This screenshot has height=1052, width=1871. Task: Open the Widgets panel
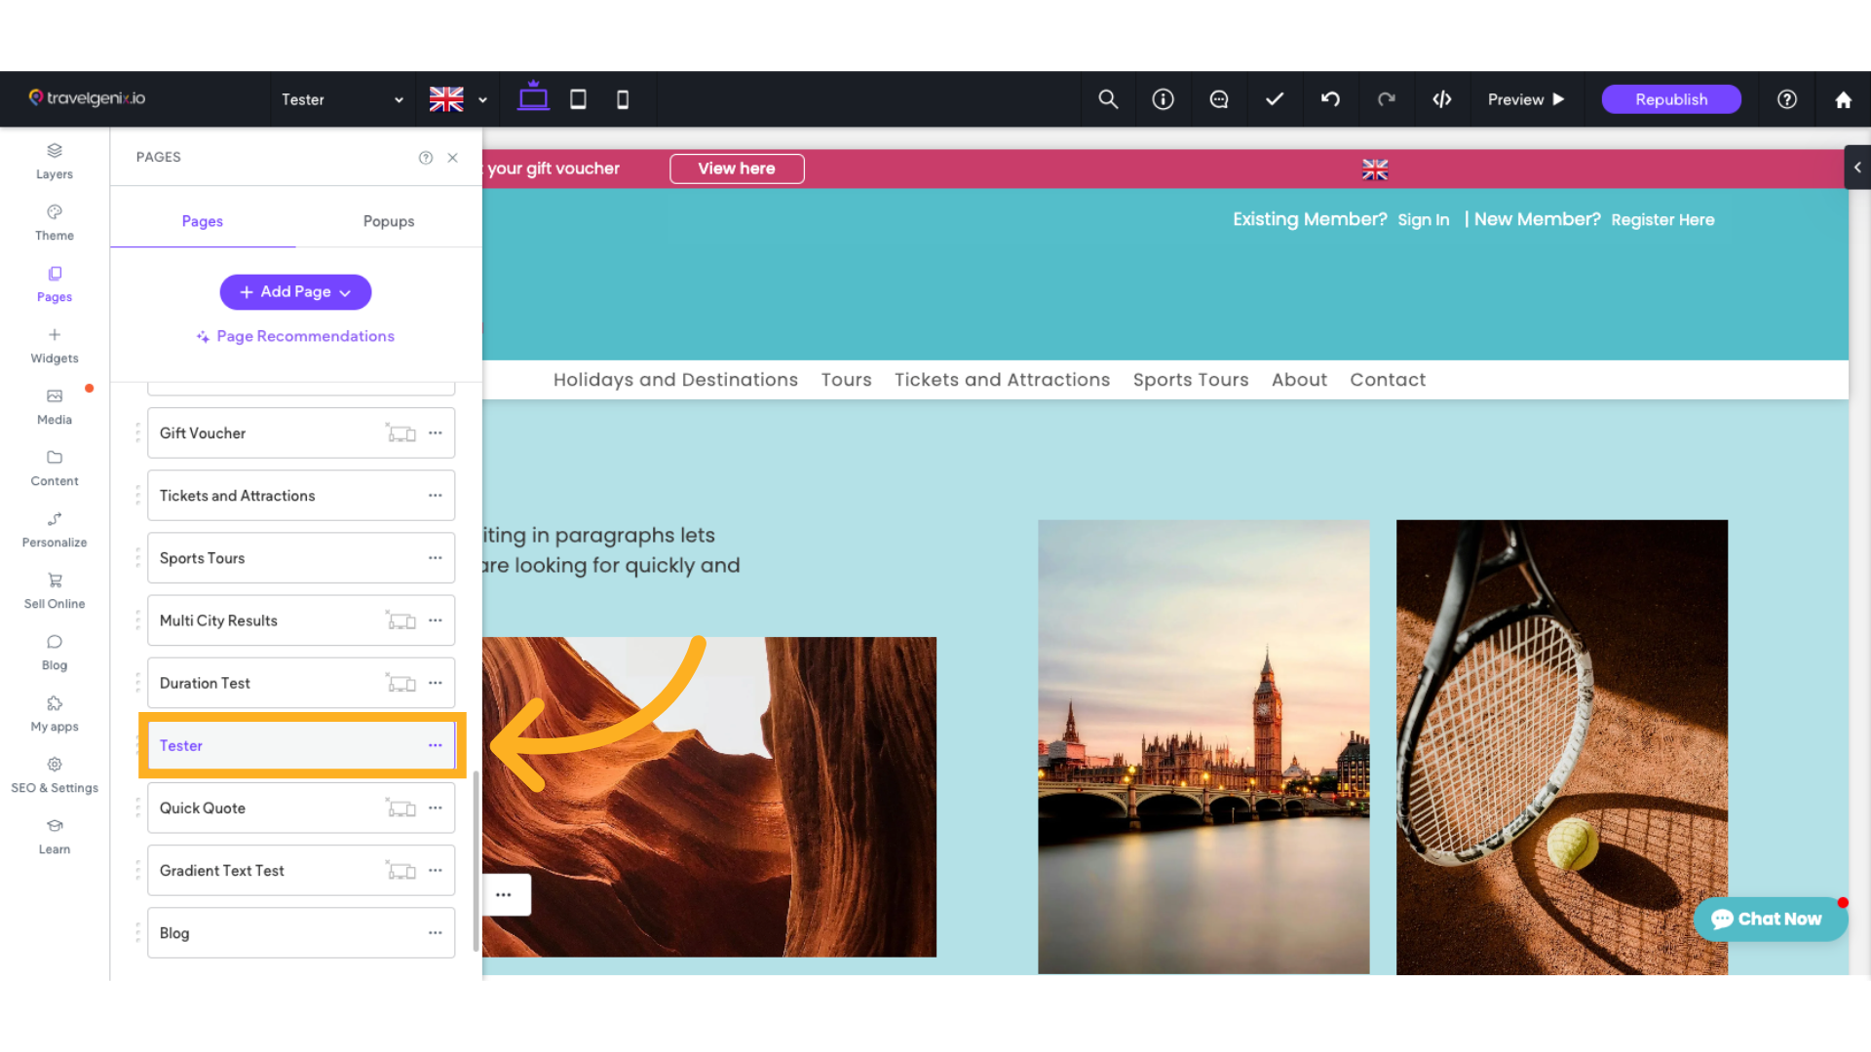(55, 345)
